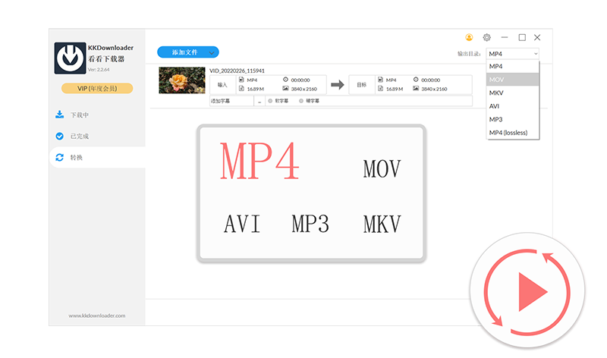Click the 添加字幕 subtitle input field
This screenshot has width=607, height=358.
pyautogui.click(x=231, y=101)
